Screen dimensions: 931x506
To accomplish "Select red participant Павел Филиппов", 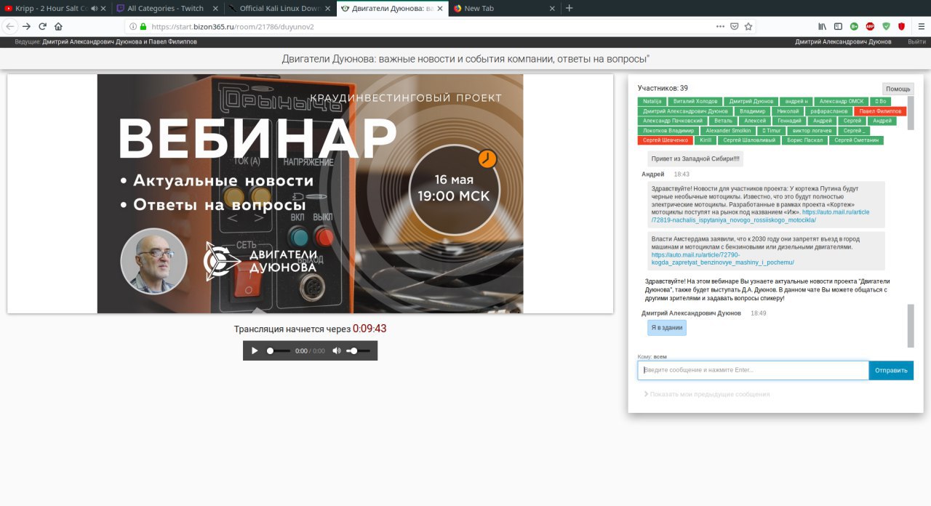I will click(880, 111).
